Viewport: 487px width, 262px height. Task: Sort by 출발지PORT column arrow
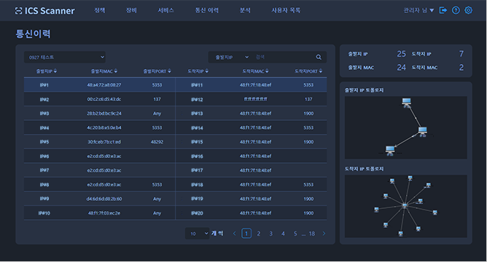[x=169, y=71]
